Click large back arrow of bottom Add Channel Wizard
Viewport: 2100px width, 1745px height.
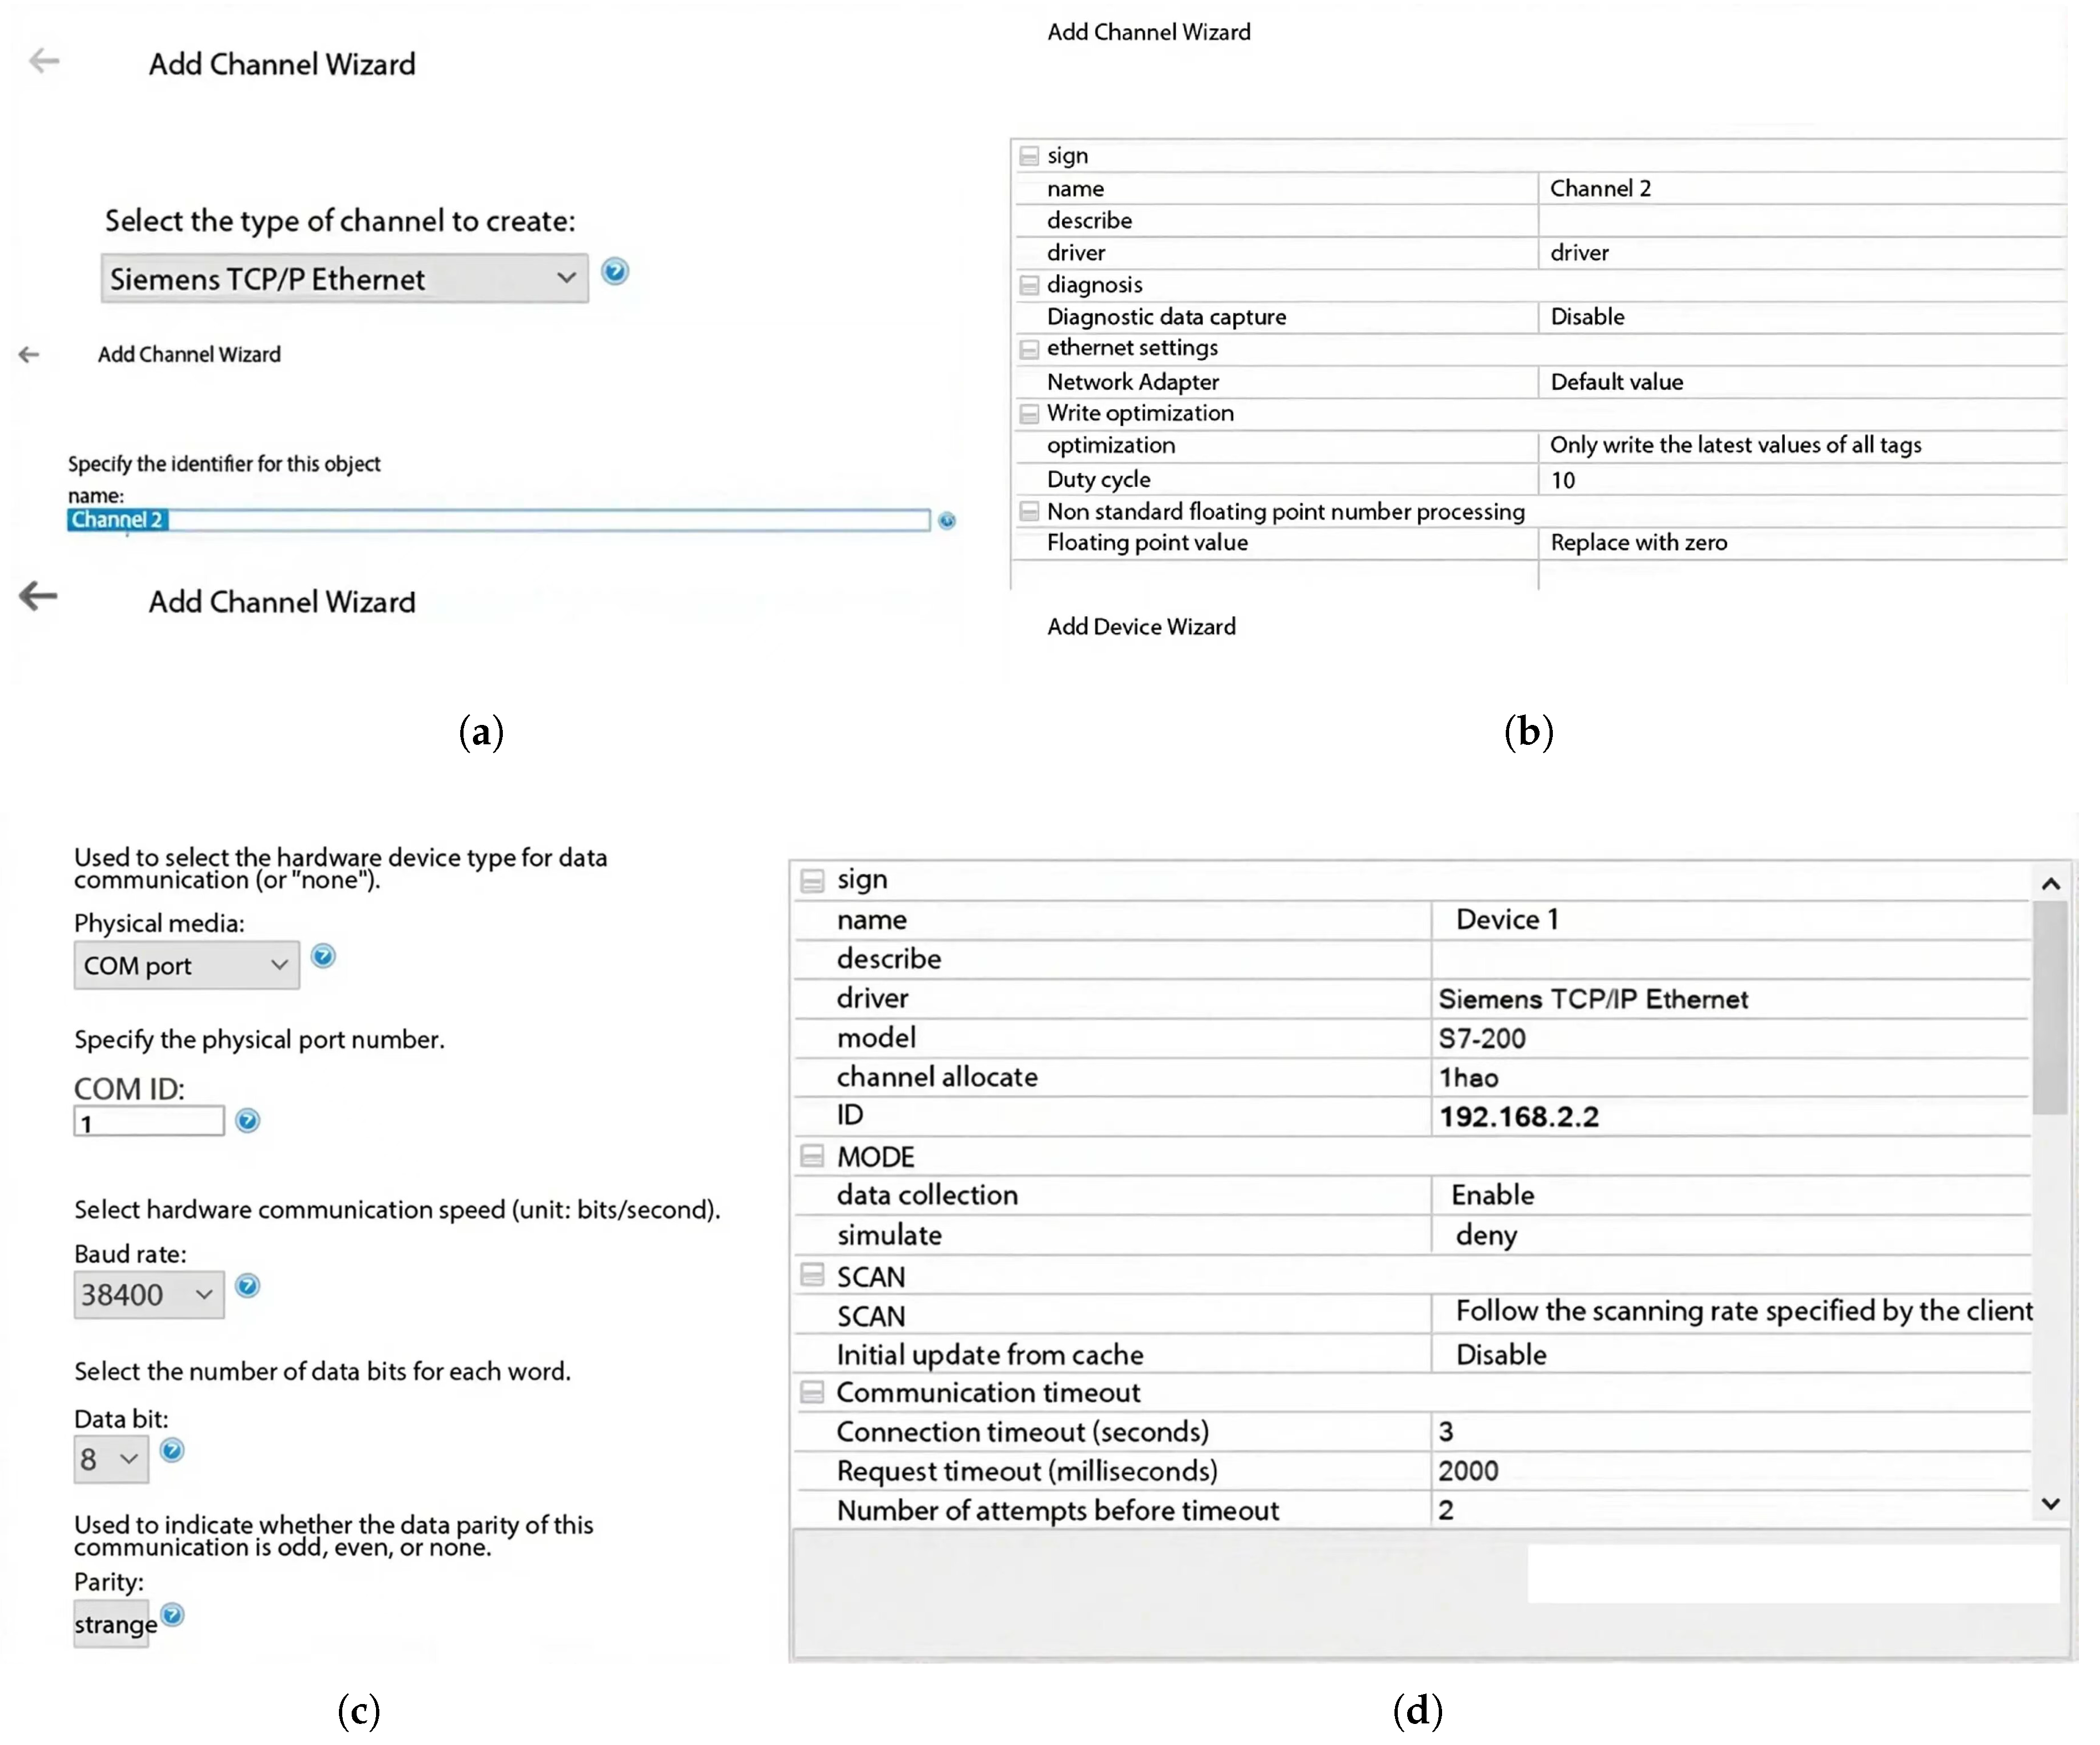[39, 596]
